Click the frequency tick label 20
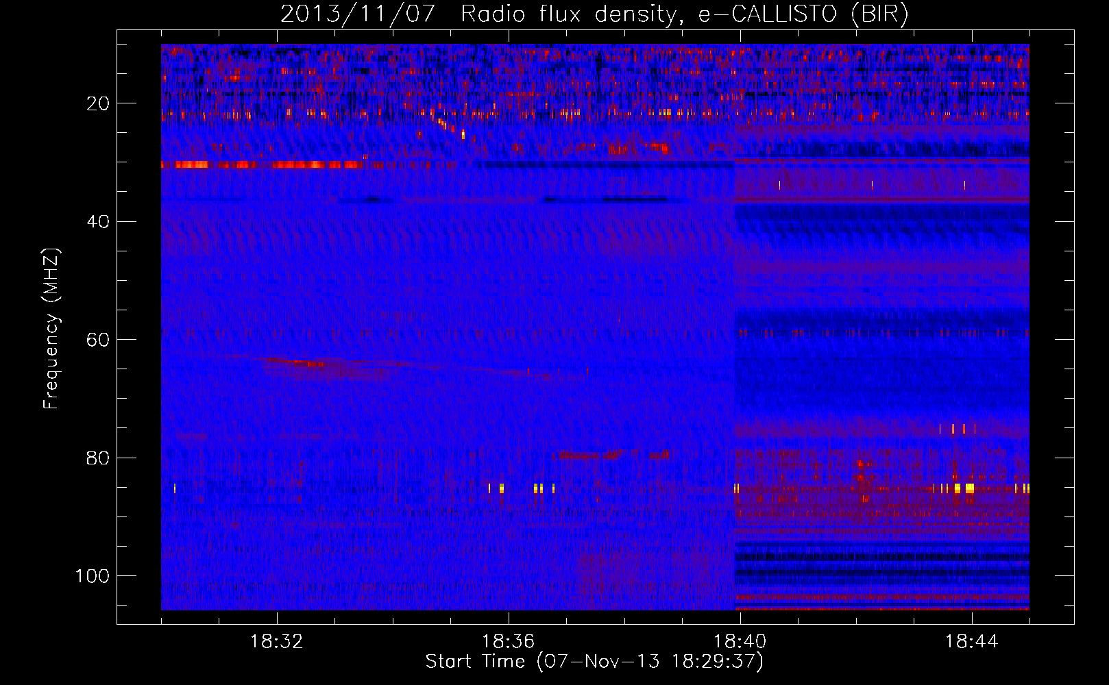 pyautogui.click(x=99, y=103)
